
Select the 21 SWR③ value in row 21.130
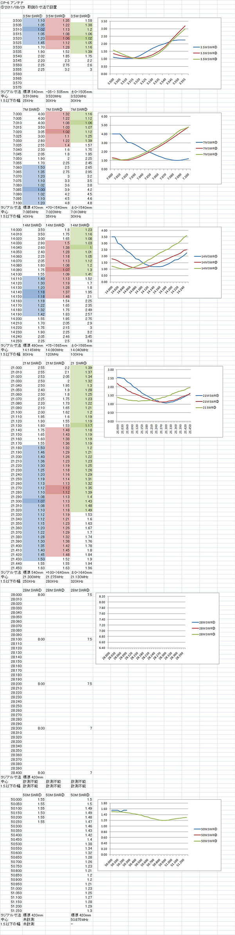[89, 425]
